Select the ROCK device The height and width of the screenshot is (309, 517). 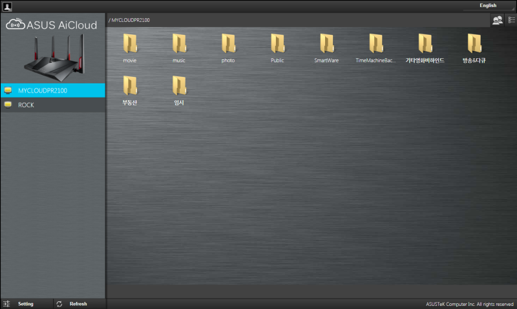[x=53, y=105]
